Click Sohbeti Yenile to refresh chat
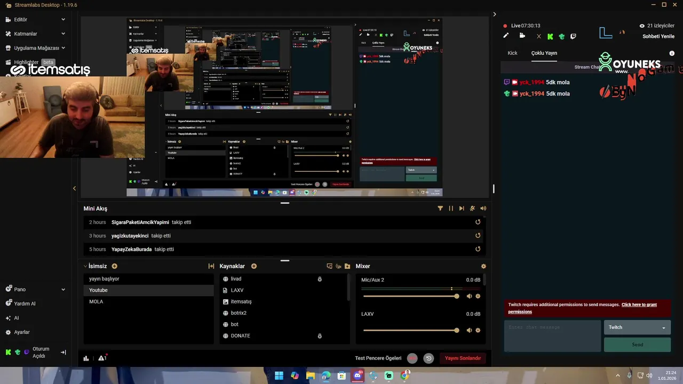Image resolution: width=683 pixels, height=384 pixels. tap(658, 36)
